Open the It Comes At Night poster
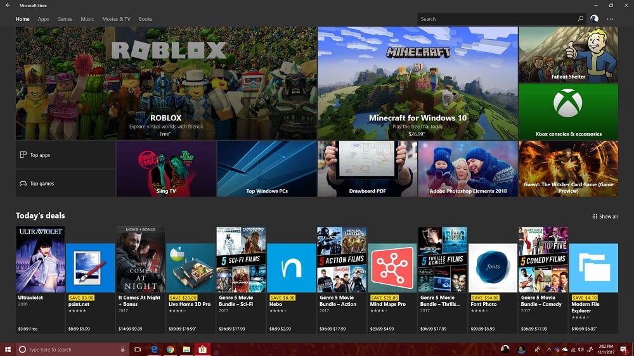 click(x=141, y=259)
